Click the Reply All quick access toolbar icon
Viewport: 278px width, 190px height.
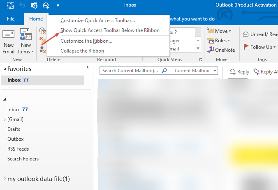tap(46, 5)
